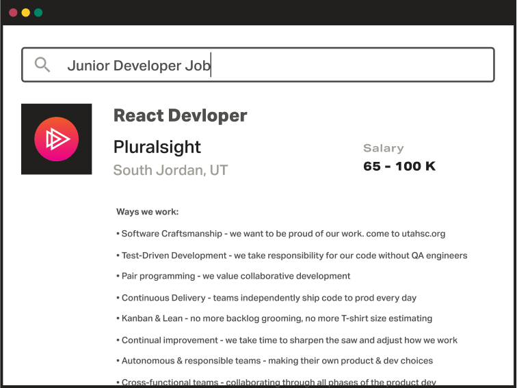The width and height of the screenshot is (517, 388).
Task: Open the React Devloper job title
Action: (180, 115)
